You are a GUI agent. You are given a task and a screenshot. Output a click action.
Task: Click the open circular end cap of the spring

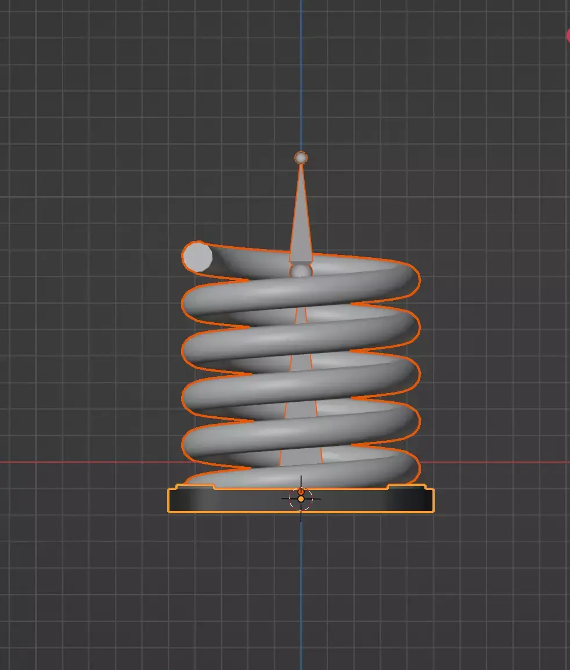coord(197,257)
